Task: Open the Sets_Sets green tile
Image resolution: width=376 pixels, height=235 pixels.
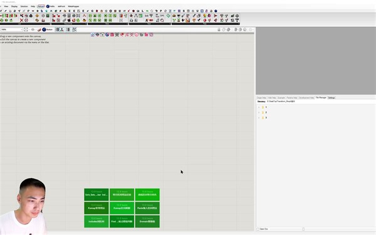Action: [96, 194]
